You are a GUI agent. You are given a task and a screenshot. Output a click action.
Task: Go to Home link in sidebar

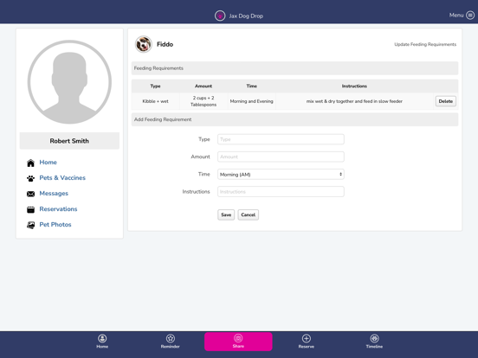48,163
